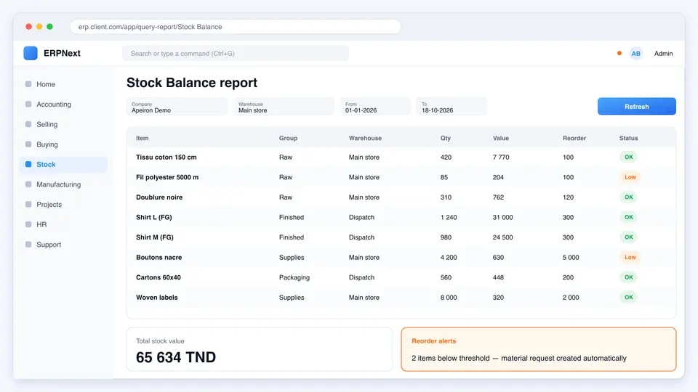Click the Admin user label
The height and width of the screenshot is (392, 698).
pos(663,53)
